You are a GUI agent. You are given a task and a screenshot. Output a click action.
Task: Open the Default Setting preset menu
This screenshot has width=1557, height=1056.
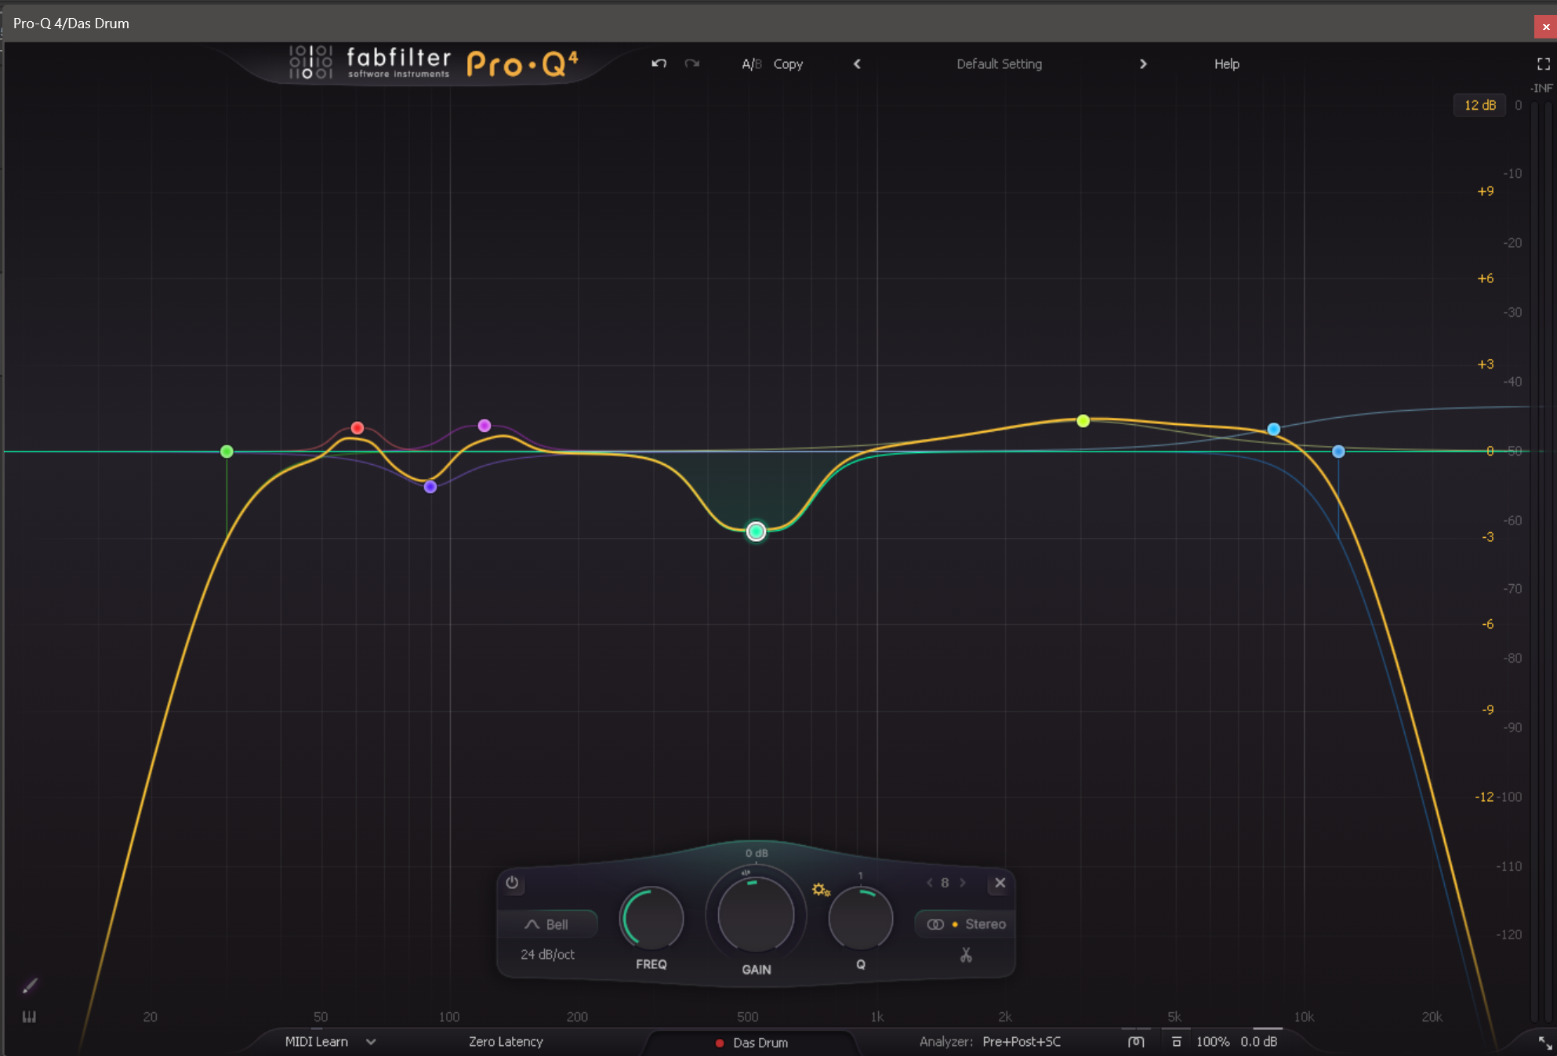coord(999,64)
